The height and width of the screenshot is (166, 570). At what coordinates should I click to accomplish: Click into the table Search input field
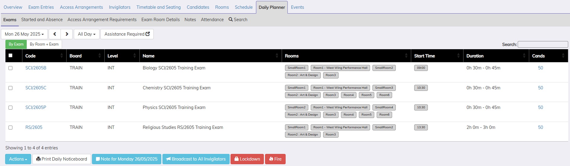(x=542, y=44)
